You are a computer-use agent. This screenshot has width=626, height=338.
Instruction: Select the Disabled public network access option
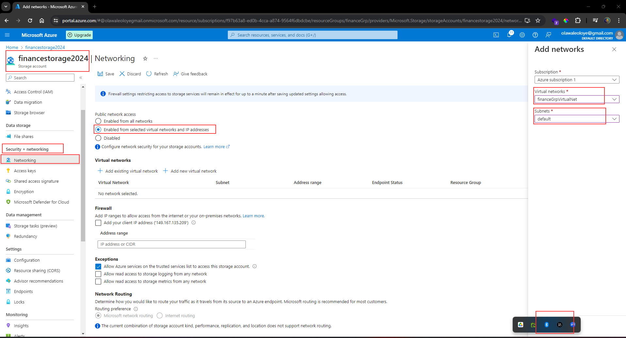tap(98, 138)
